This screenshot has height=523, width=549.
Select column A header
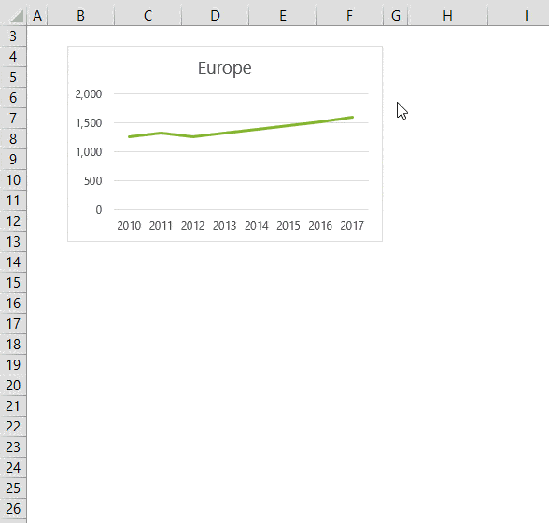point(37,16)
